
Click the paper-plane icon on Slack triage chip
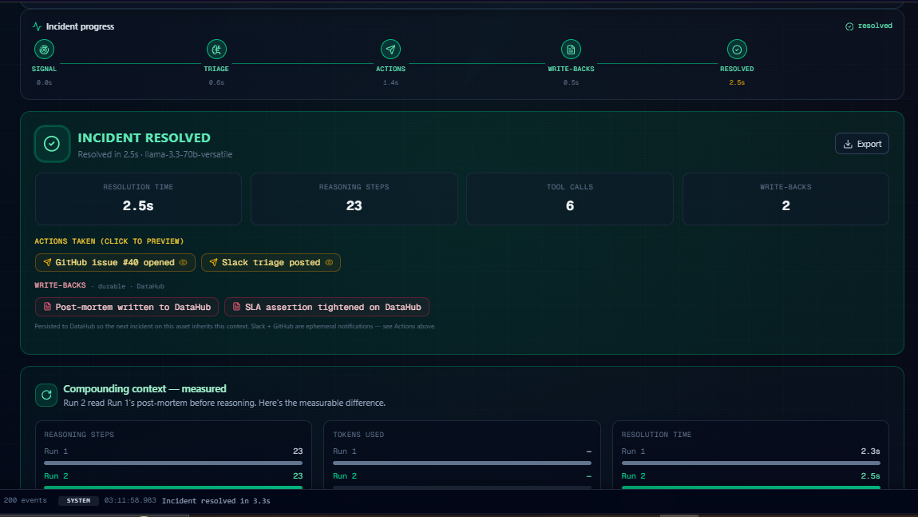pyautogui.click(x=213, y=262)
